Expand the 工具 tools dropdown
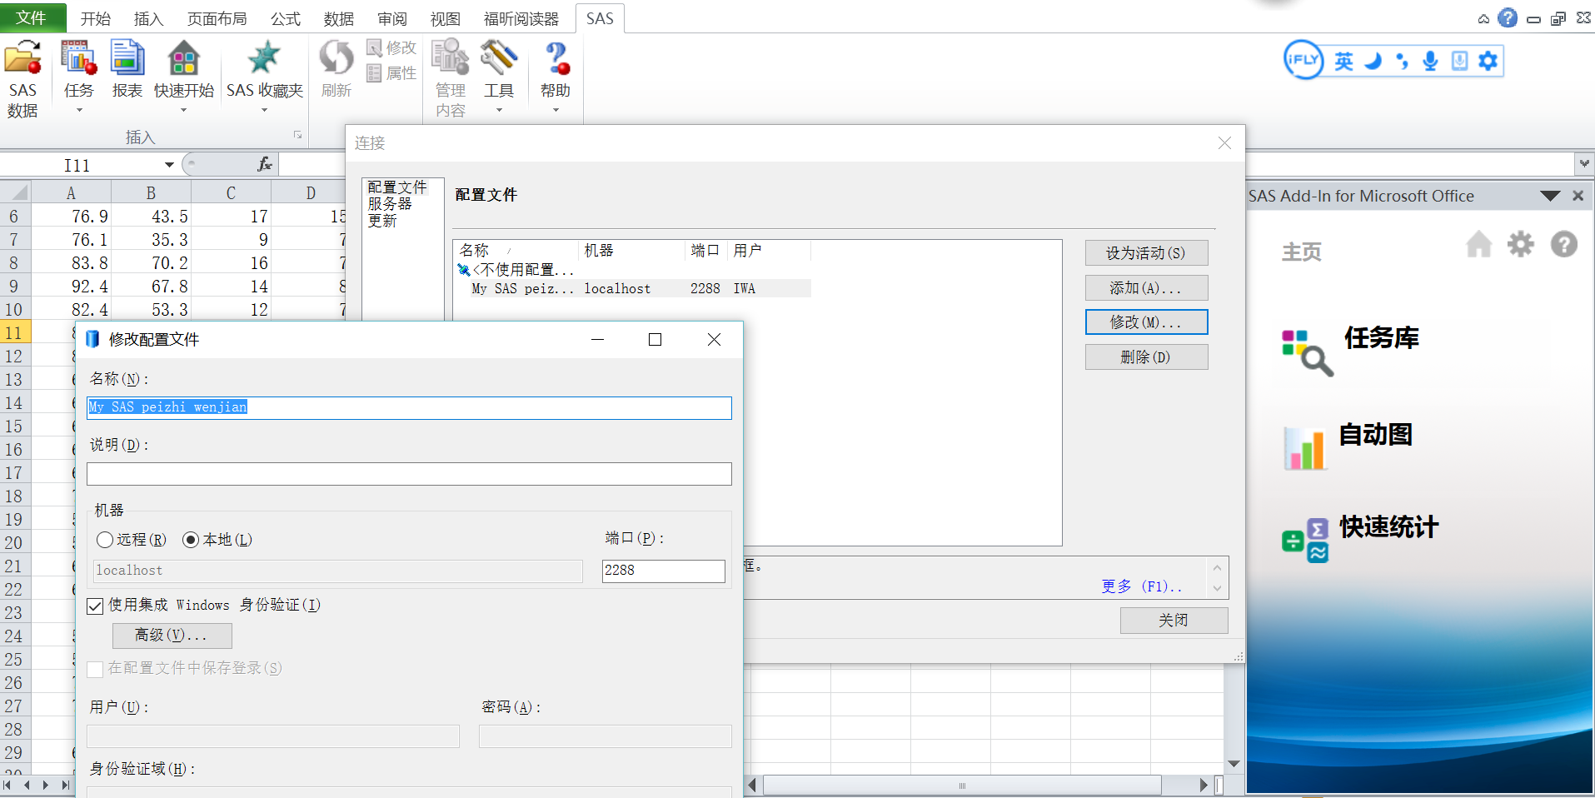Screen dimensions: 1595x798 499,110
